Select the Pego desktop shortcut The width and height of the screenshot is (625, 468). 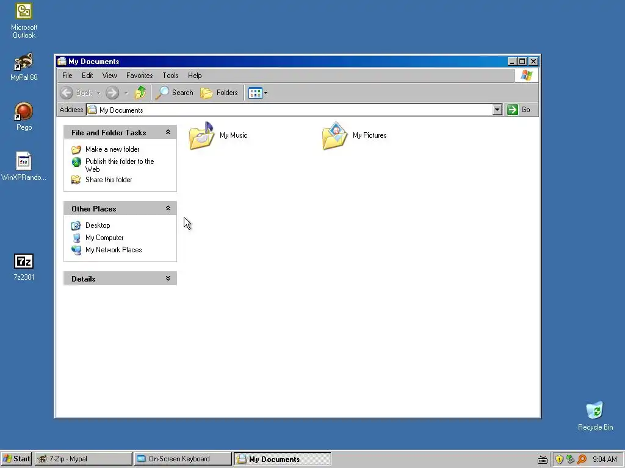[x=24, y=116]
